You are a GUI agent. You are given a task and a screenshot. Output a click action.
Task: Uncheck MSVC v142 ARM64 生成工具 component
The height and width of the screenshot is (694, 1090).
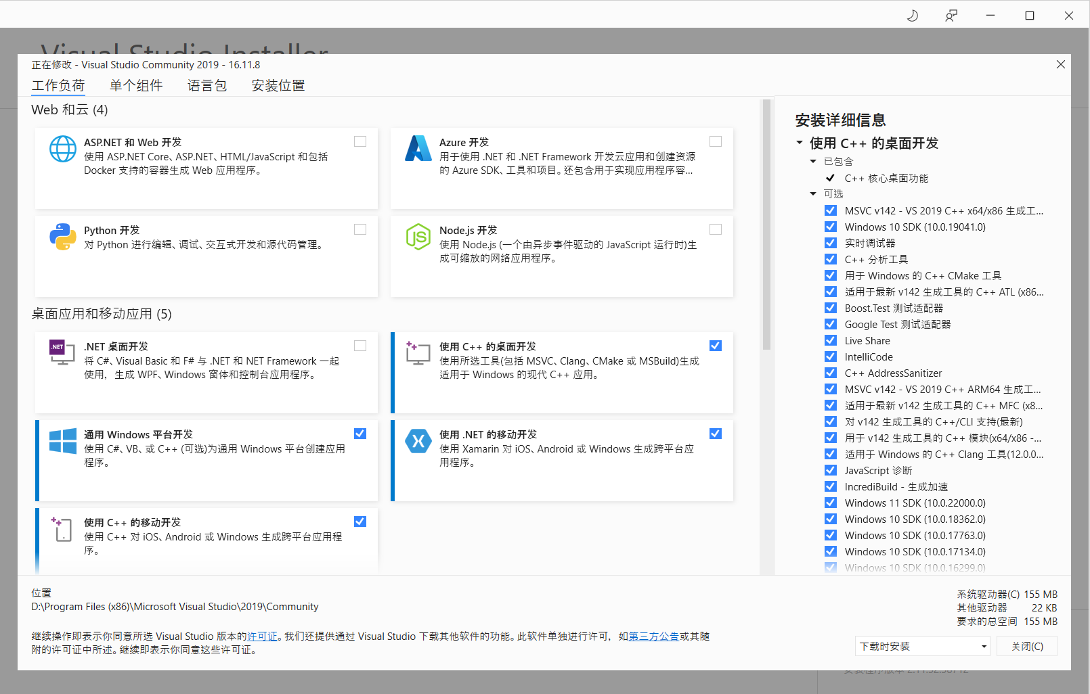point(831,389)
